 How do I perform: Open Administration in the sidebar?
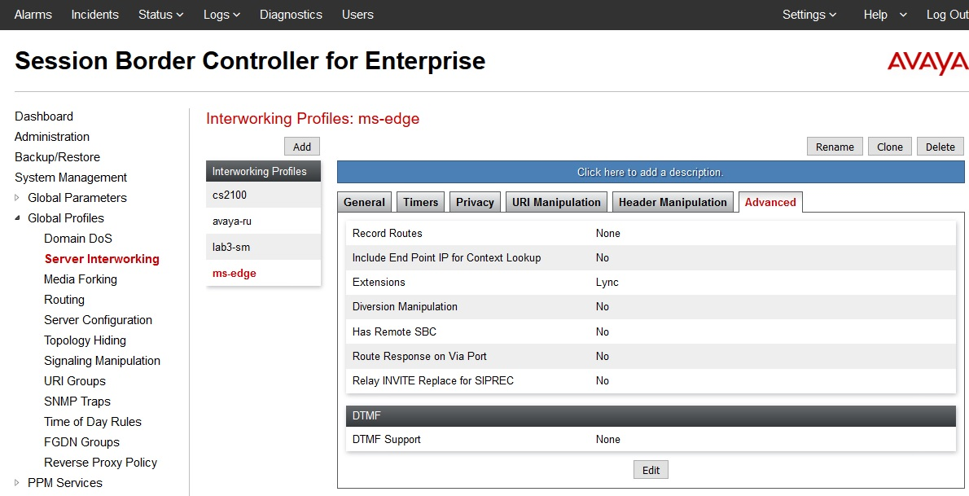pyautogui.click(x=52, y=137)
